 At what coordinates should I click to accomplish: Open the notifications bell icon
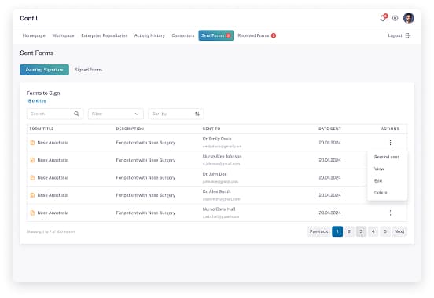tap(383, 18)
